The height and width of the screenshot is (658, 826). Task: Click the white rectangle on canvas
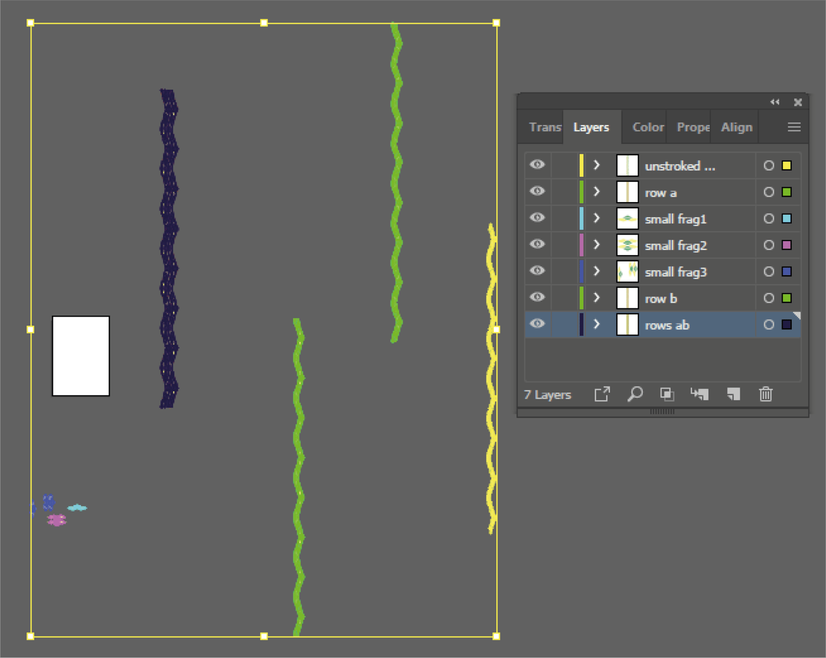pyautogui.click(x=81, y=356)
